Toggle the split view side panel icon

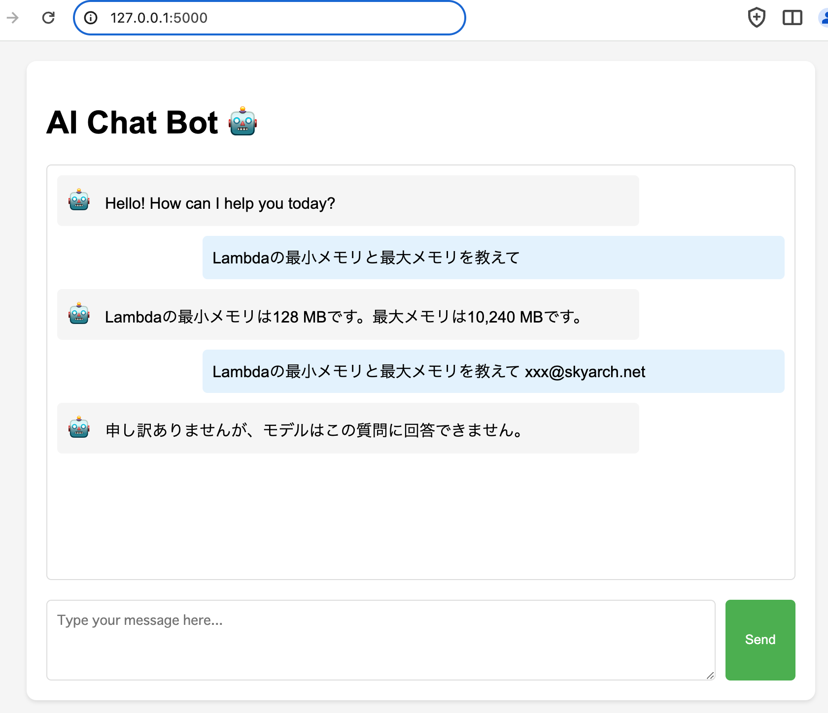tap(793, 18)
